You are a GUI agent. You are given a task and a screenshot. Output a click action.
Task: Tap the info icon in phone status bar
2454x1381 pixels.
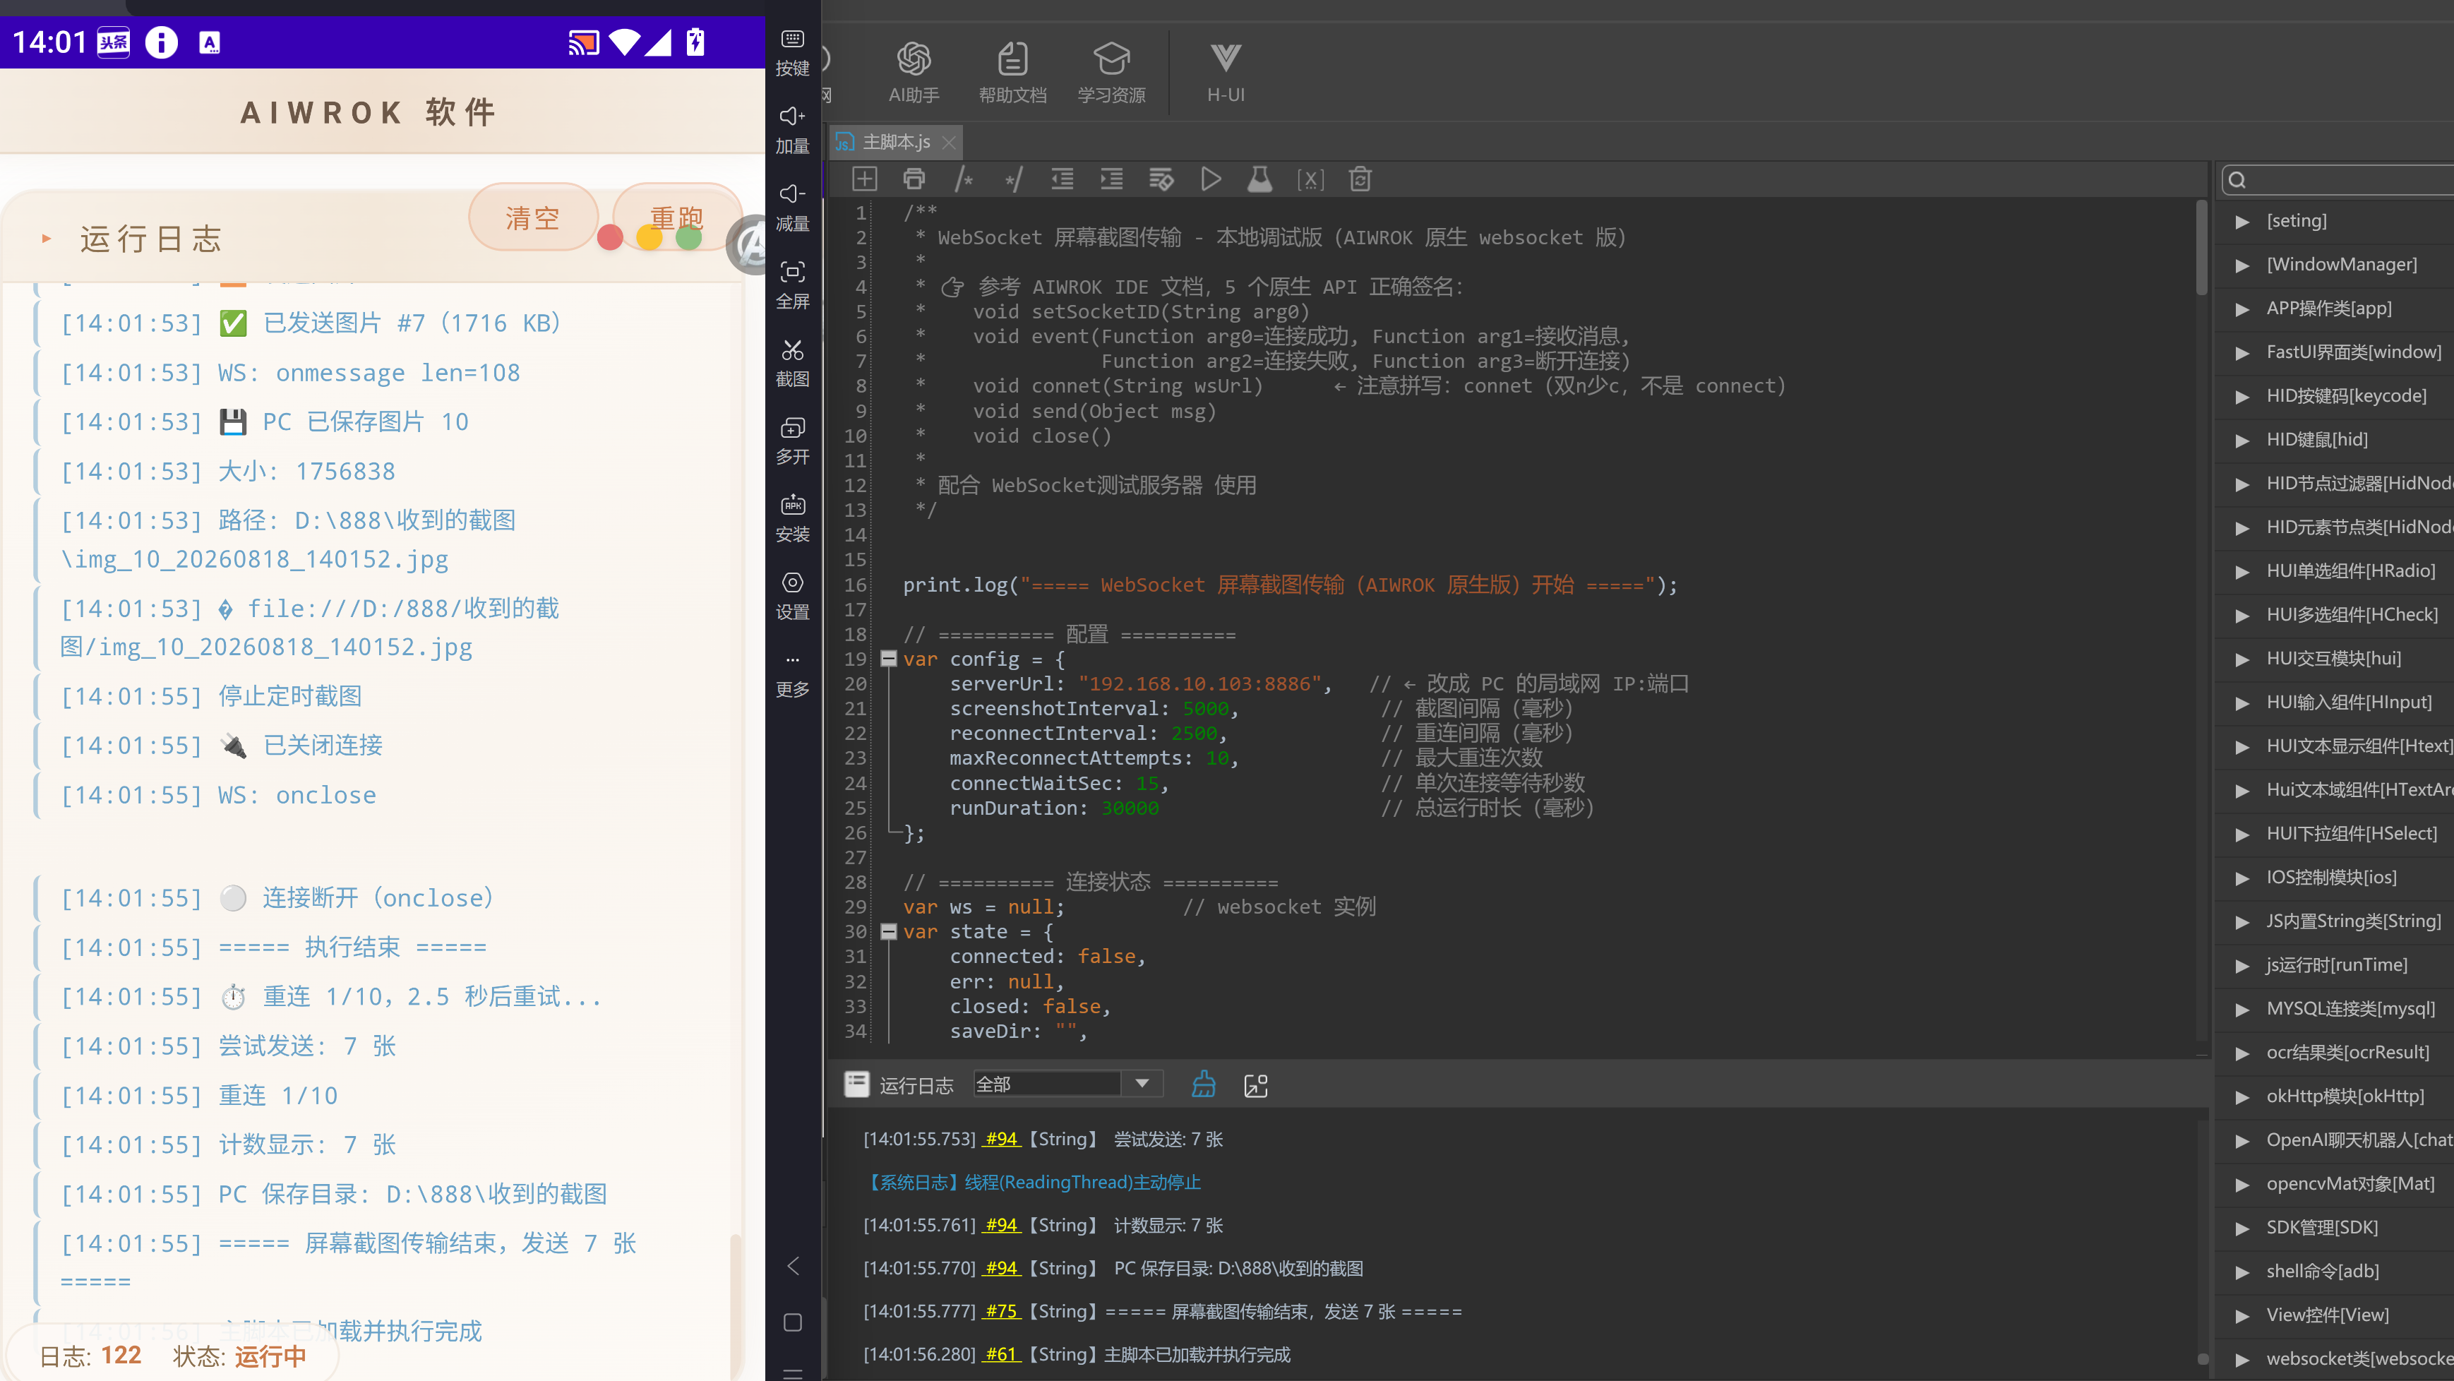point(161,42)
